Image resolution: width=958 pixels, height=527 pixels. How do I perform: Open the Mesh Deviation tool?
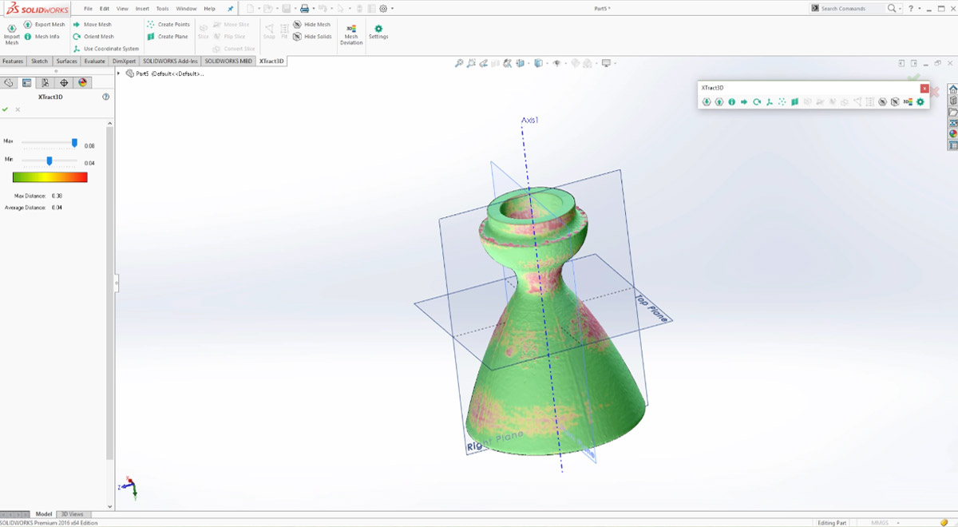point(350,34)
